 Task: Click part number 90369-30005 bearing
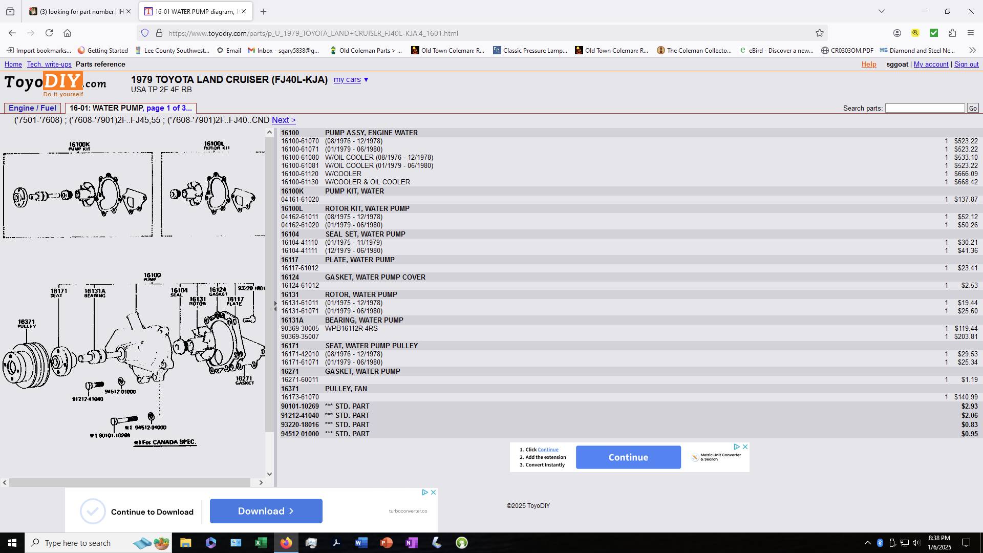(x=300, y=329)
